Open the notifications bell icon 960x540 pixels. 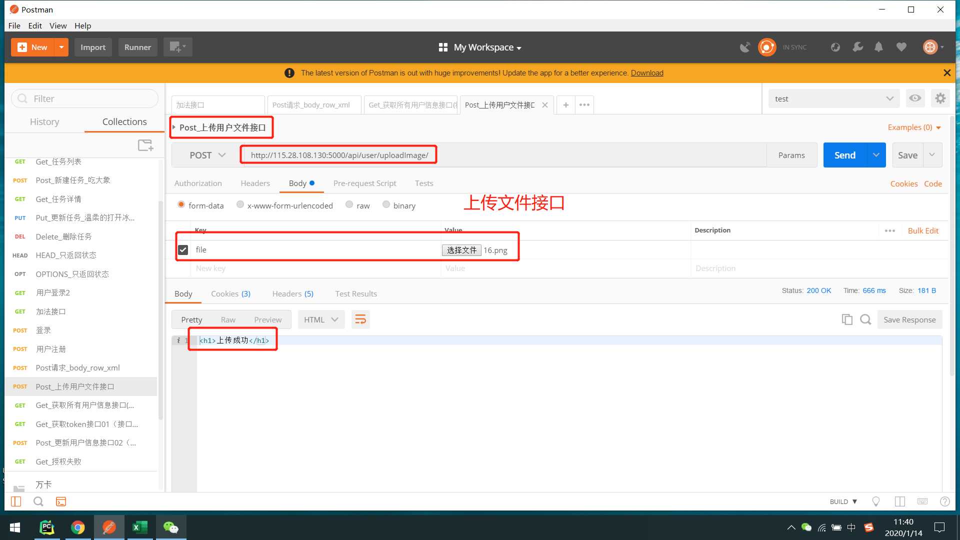tap(878, 47)
